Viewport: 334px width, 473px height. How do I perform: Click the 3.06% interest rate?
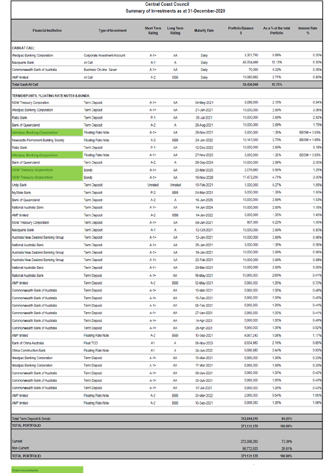coord(317,110)
